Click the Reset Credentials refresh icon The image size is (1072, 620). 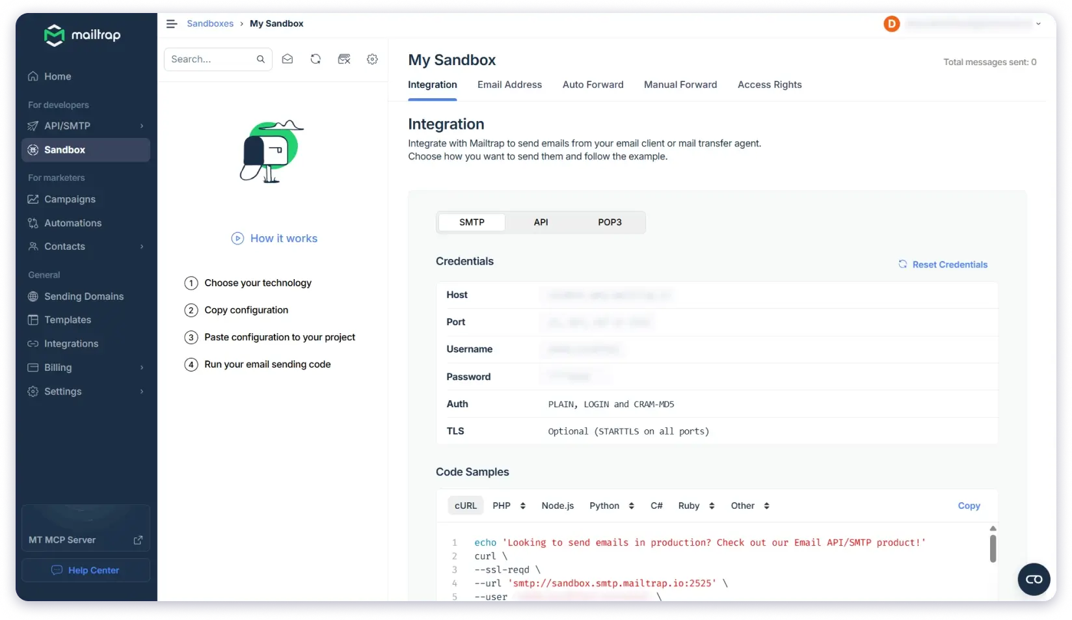pos(903,264)
